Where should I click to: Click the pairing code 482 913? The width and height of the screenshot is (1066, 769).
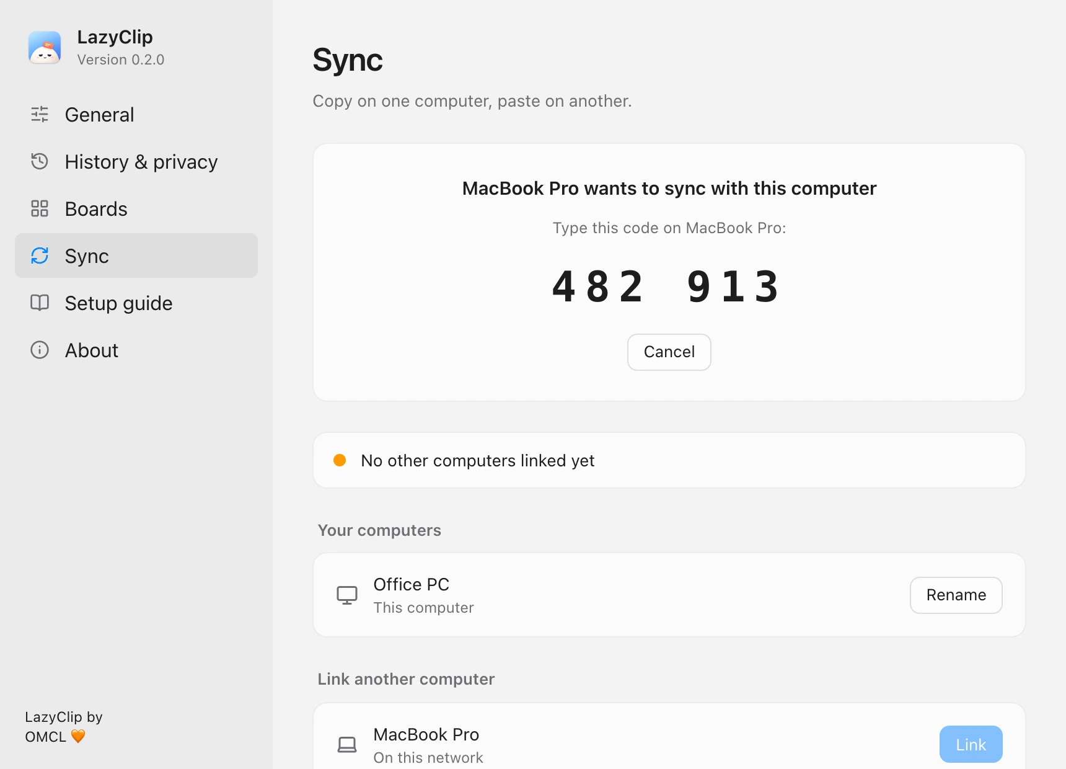point(667,287)
